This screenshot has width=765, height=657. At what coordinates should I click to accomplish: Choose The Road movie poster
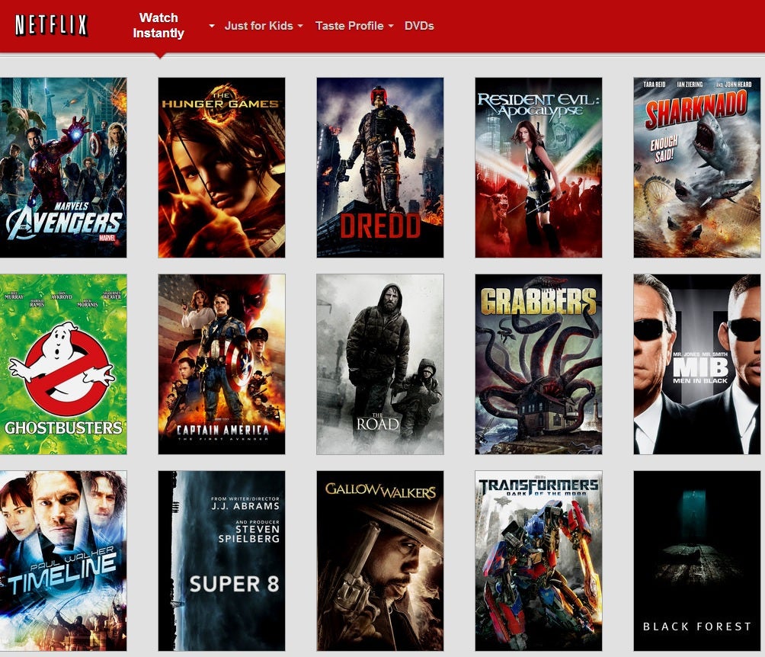pos(380,364)
